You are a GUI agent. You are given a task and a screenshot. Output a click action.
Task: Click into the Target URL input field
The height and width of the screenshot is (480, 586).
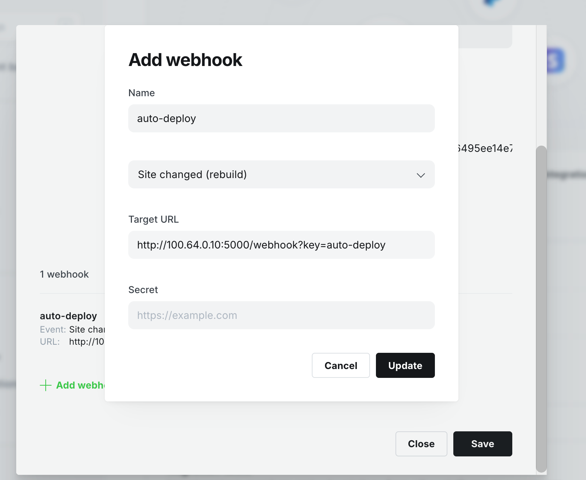[x=281, y=245]
